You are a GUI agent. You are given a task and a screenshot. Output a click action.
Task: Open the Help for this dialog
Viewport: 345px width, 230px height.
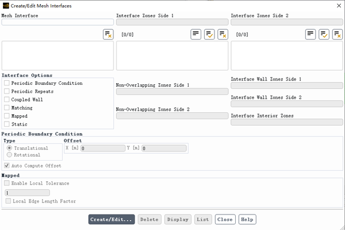point(247,219)
